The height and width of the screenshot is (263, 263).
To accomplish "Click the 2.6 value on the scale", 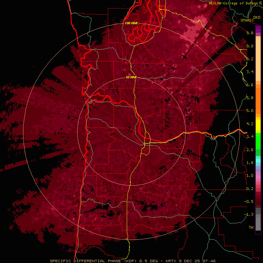I will point(250,150).
